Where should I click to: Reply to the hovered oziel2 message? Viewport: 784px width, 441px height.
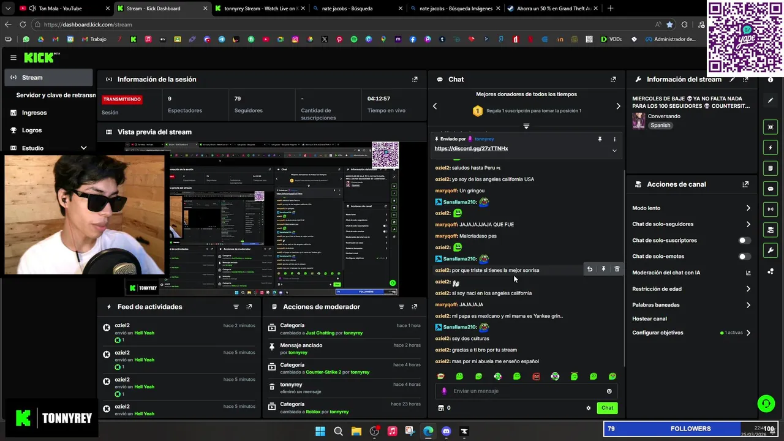tap(590, 269)
